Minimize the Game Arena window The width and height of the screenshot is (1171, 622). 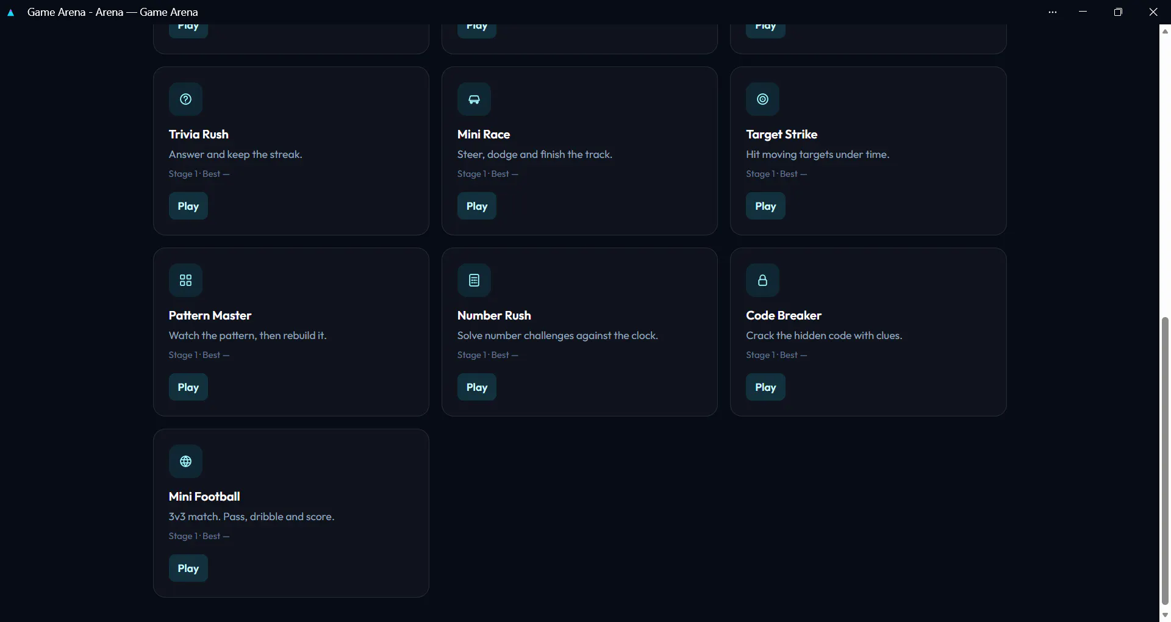point(1083,12)
